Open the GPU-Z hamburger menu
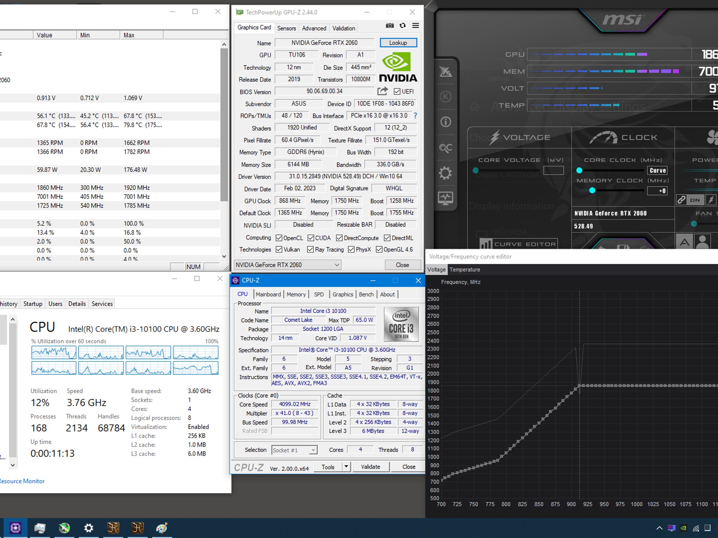The image size is (718, 538). click(415, 26)
